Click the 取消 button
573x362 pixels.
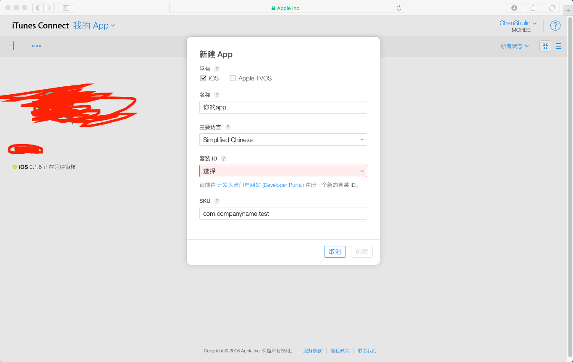(x=335, y=252)
